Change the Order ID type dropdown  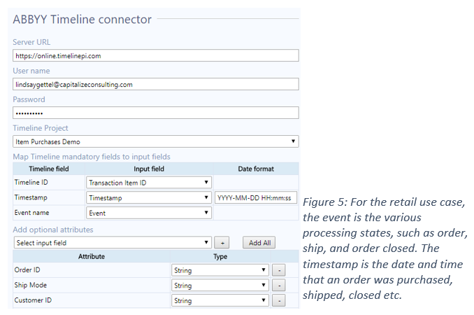[x=220, y=270]
